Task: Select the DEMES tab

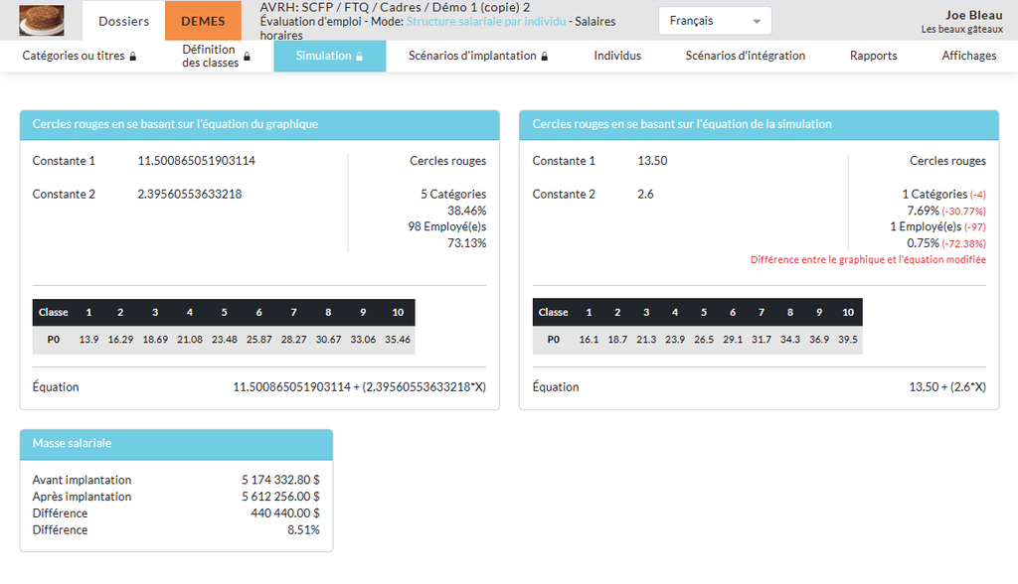Action: coord(203,21)
